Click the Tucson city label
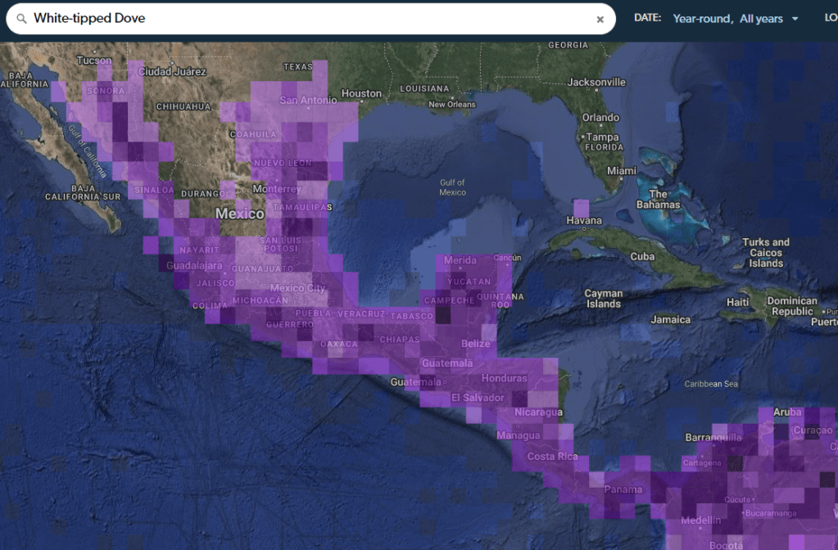Screen dimensions: 838x550 pos(94,61)
